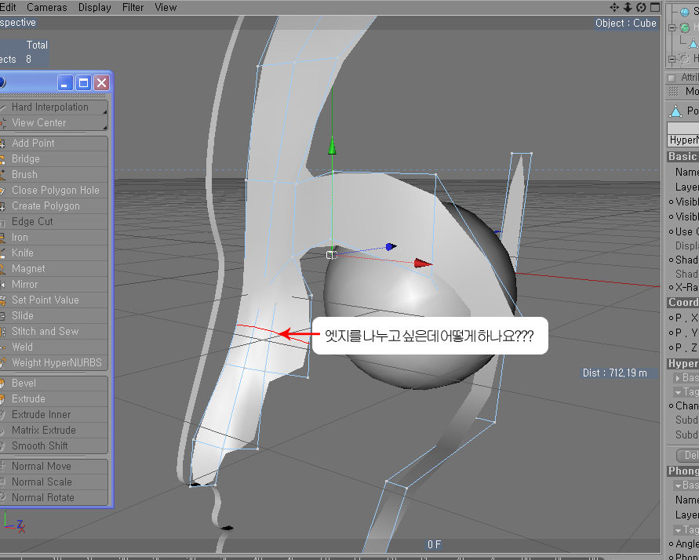The image size is (699, 560).
Task: Select the Bridge tool
Action: pyautogui.click(x=25, y=158)
